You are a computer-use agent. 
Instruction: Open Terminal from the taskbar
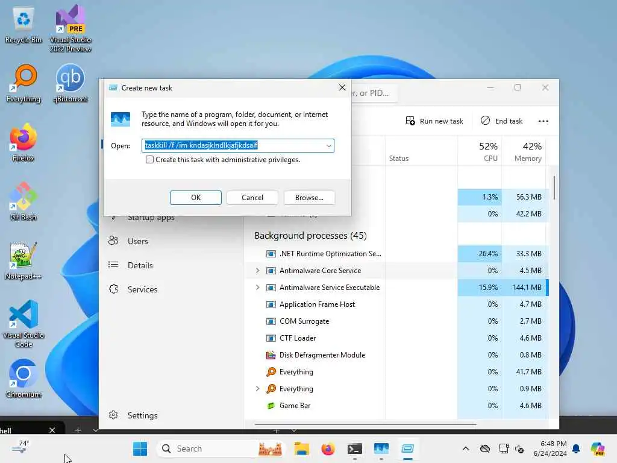point(354,449)
